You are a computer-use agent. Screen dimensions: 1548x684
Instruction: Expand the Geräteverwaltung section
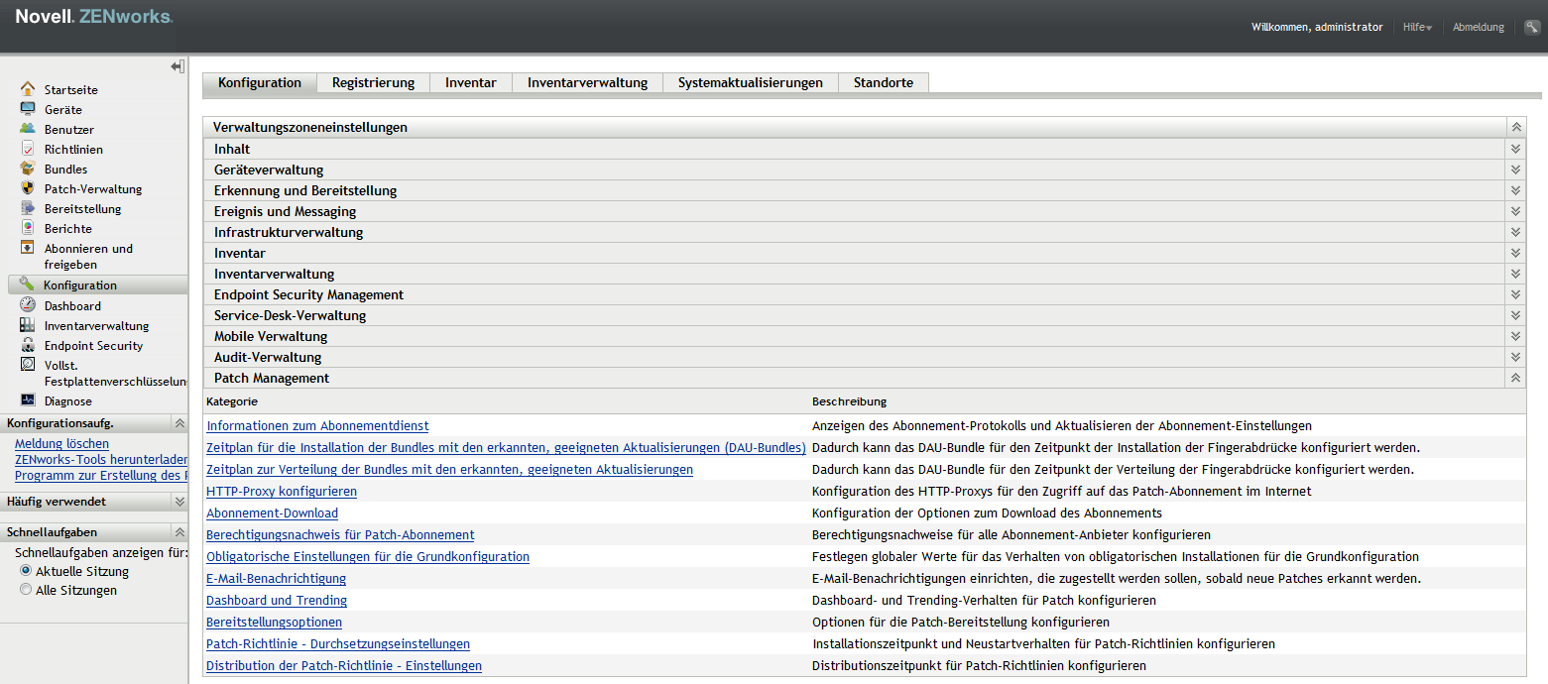tap(1515, 170)
